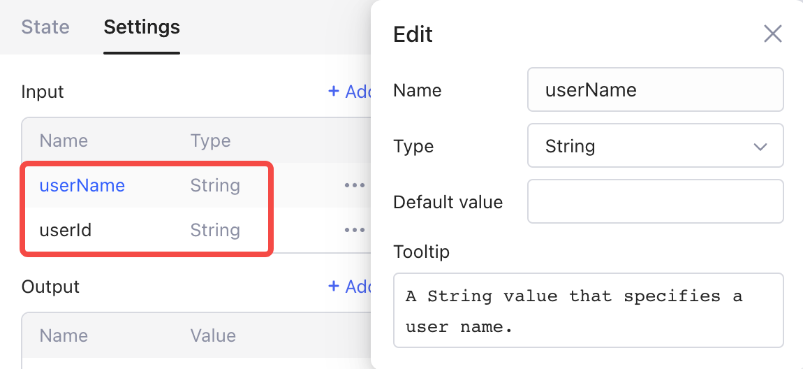Expand the Type dropdown showing String

tap(655, 146)
